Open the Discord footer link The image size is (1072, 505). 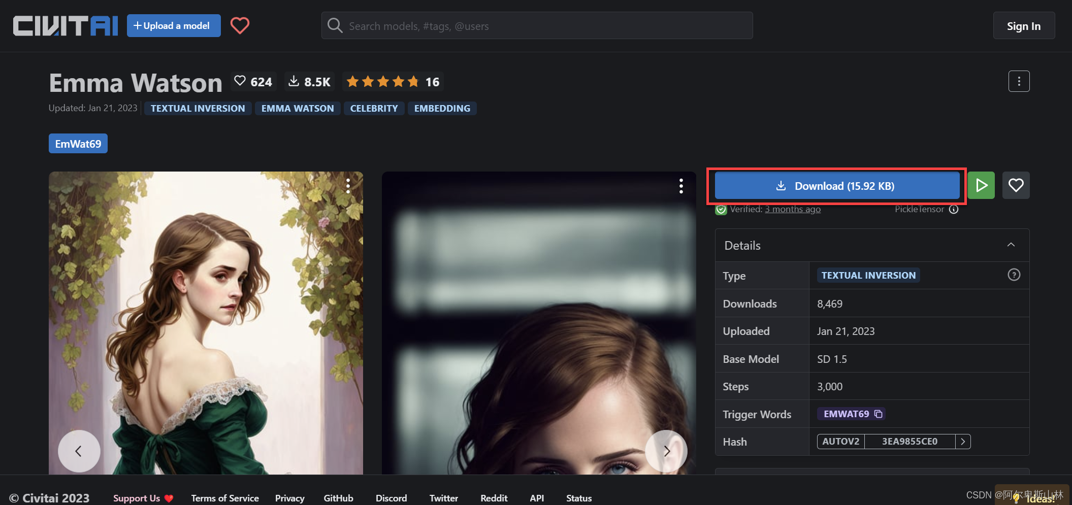pos(392,498)
